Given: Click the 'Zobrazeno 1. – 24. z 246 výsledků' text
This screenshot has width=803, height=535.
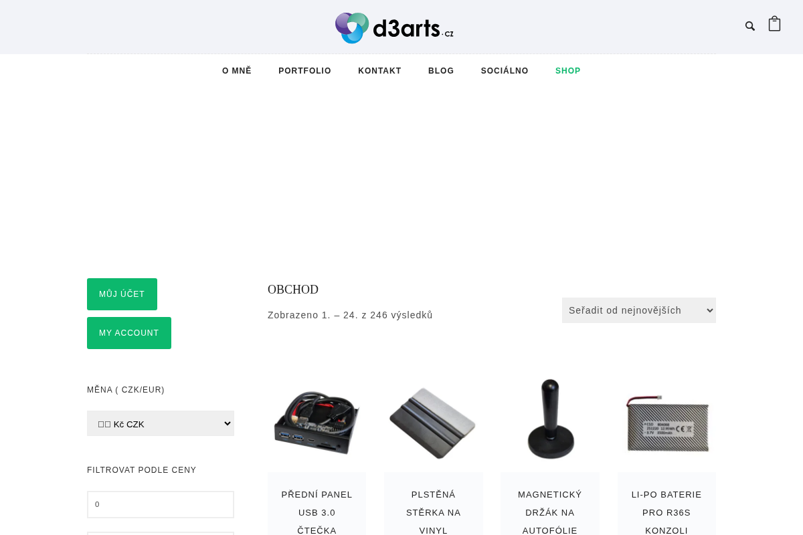Looking at the screenshot, I should 350,315.
